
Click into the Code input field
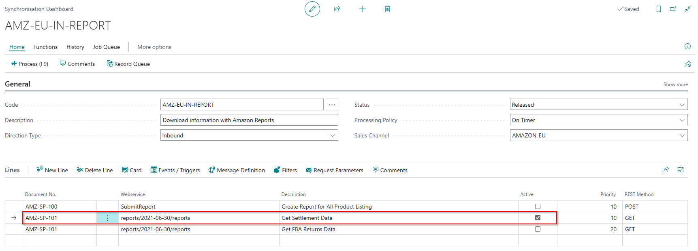point(242,105)
